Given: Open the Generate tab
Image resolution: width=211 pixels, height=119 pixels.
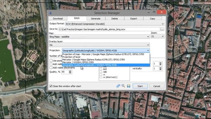Looking at the screenshot, I should point(96,19).
